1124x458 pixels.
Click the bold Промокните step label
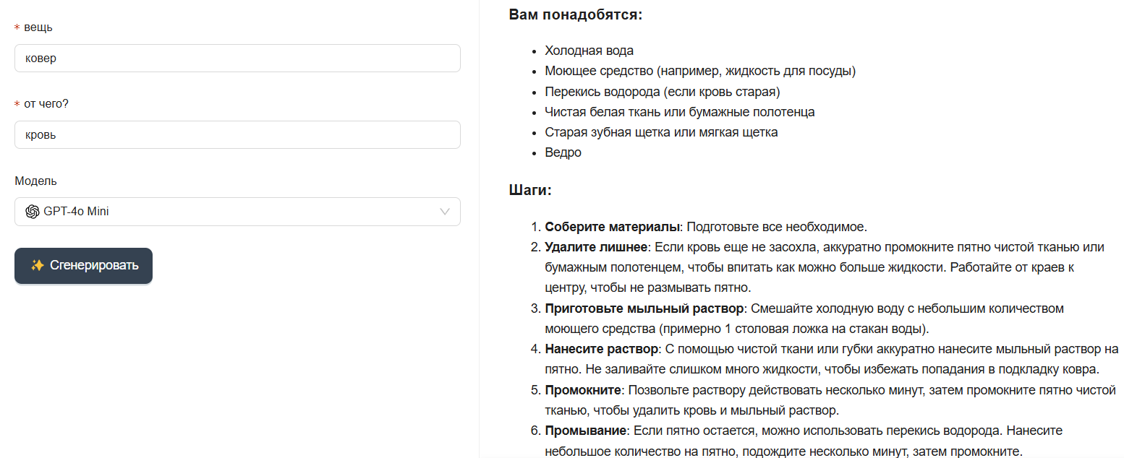[584, 389]
